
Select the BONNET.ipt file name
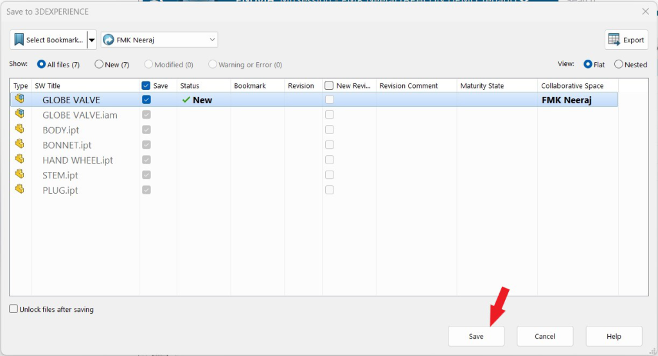pos(67,146)
